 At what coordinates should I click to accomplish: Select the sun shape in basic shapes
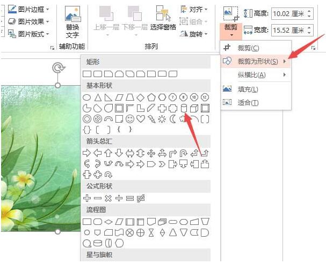(162, 119)
